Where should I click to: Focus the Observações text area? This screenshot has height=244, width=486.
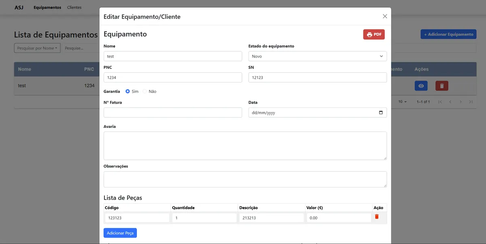(x=245, y=179)
